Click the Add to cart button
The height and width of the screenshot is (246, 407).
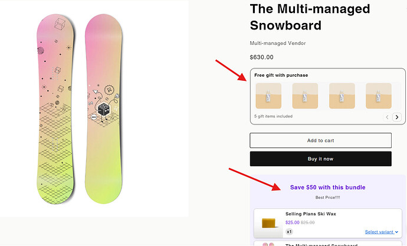[320, 140]
